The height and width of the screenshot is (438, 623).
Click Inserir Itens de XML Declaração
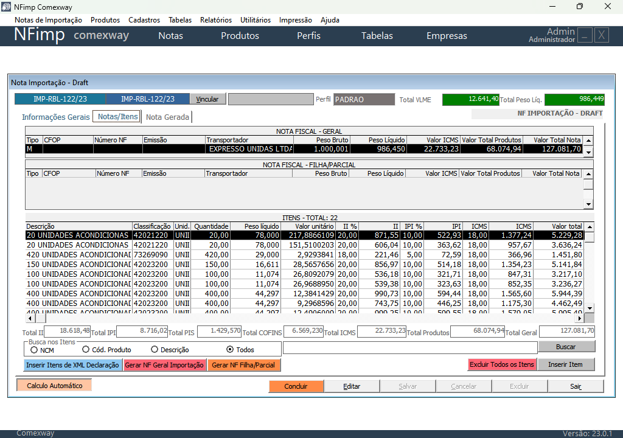pos(73,365)
